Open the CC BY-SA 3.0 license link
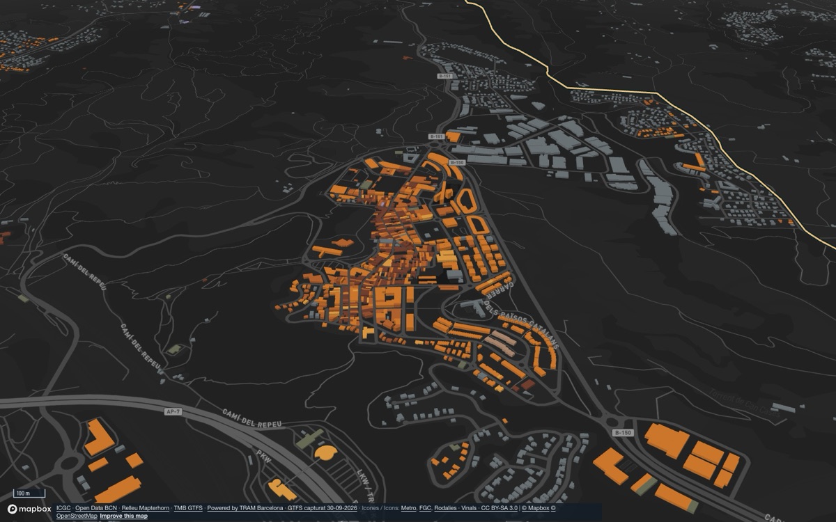The height and width of the screenshot is (522, 836). pos(499,508)
